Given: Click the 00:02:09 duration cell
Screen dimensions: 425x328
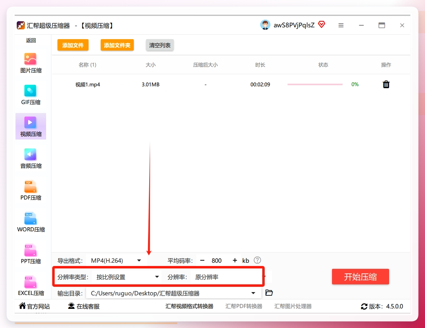Looking at the screenshot, I should click(x=260, y=84).
